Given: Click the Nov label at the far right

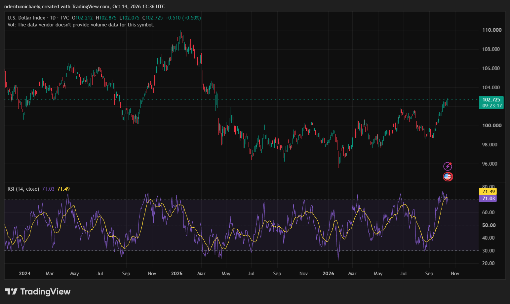Looking at the screenshot, I should pyautogui.click(x=455, y=274).
